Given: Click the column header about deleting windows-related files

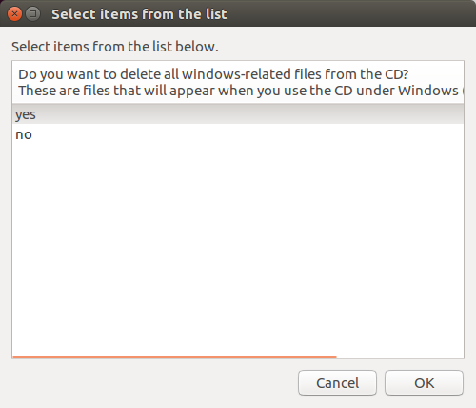Looking at the screenshot, I should click(x=238, y=82).
